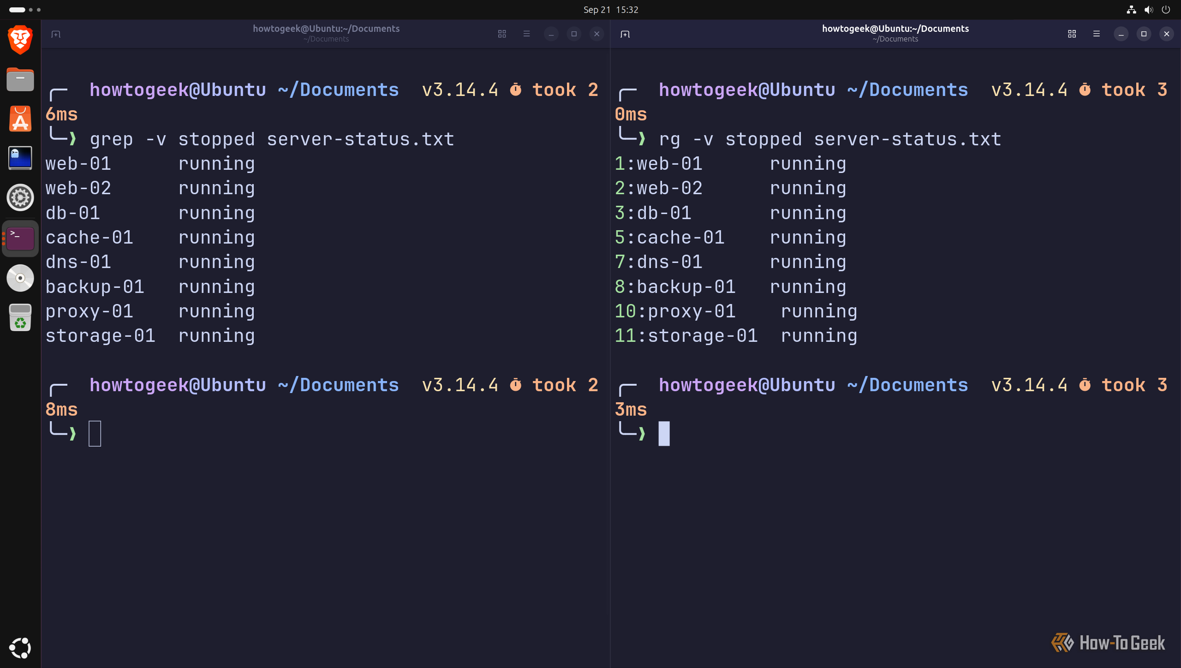
Task: Click '10:proxy-01' in the rg output
Action: (x=675, y=311)
